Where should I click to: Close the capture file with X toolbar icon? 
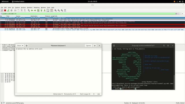coord(22,10)
